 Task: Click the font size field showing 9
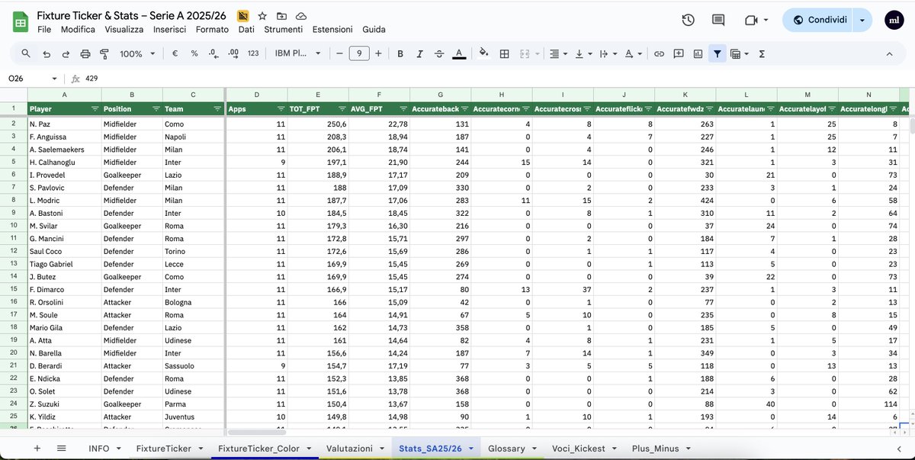pyautogui.click(x=359, y=53)
